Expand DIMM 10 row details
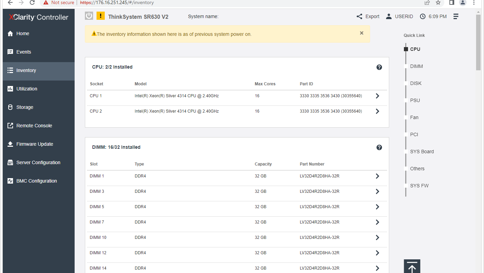 [378, 238]
